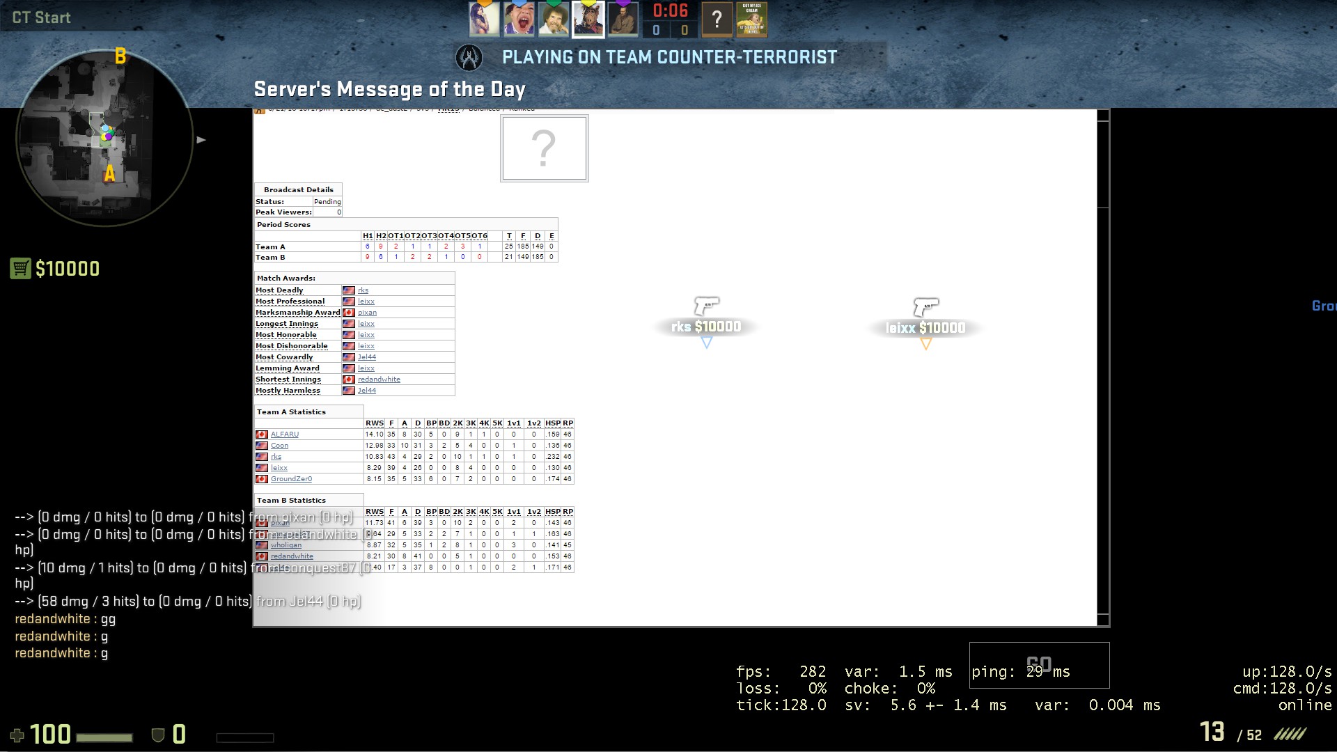
Task: Click the health cross icon
Action: (x=17, y=735)
